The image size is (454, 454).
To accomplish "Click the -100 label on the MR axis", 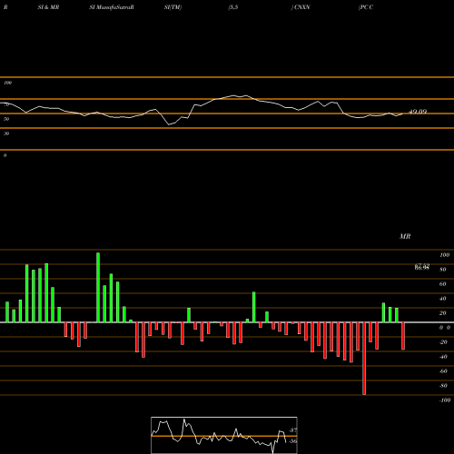I will (x=445, y=400).
